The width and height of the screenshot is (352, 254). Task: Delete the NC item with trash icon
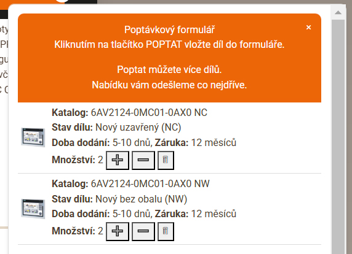166,160
